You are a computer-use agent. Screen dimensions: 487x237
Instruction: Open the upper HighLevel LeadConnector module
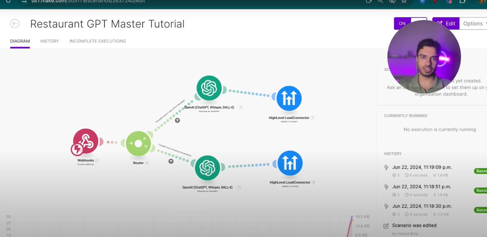click(289, 98)
